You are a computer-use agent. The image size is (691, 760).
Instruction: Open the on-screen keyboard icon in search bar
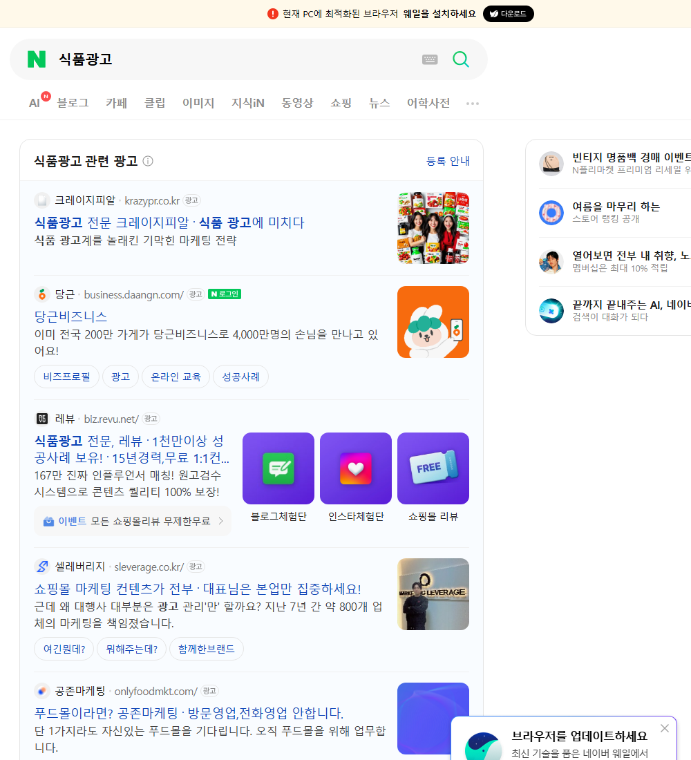tap(430, 59)
